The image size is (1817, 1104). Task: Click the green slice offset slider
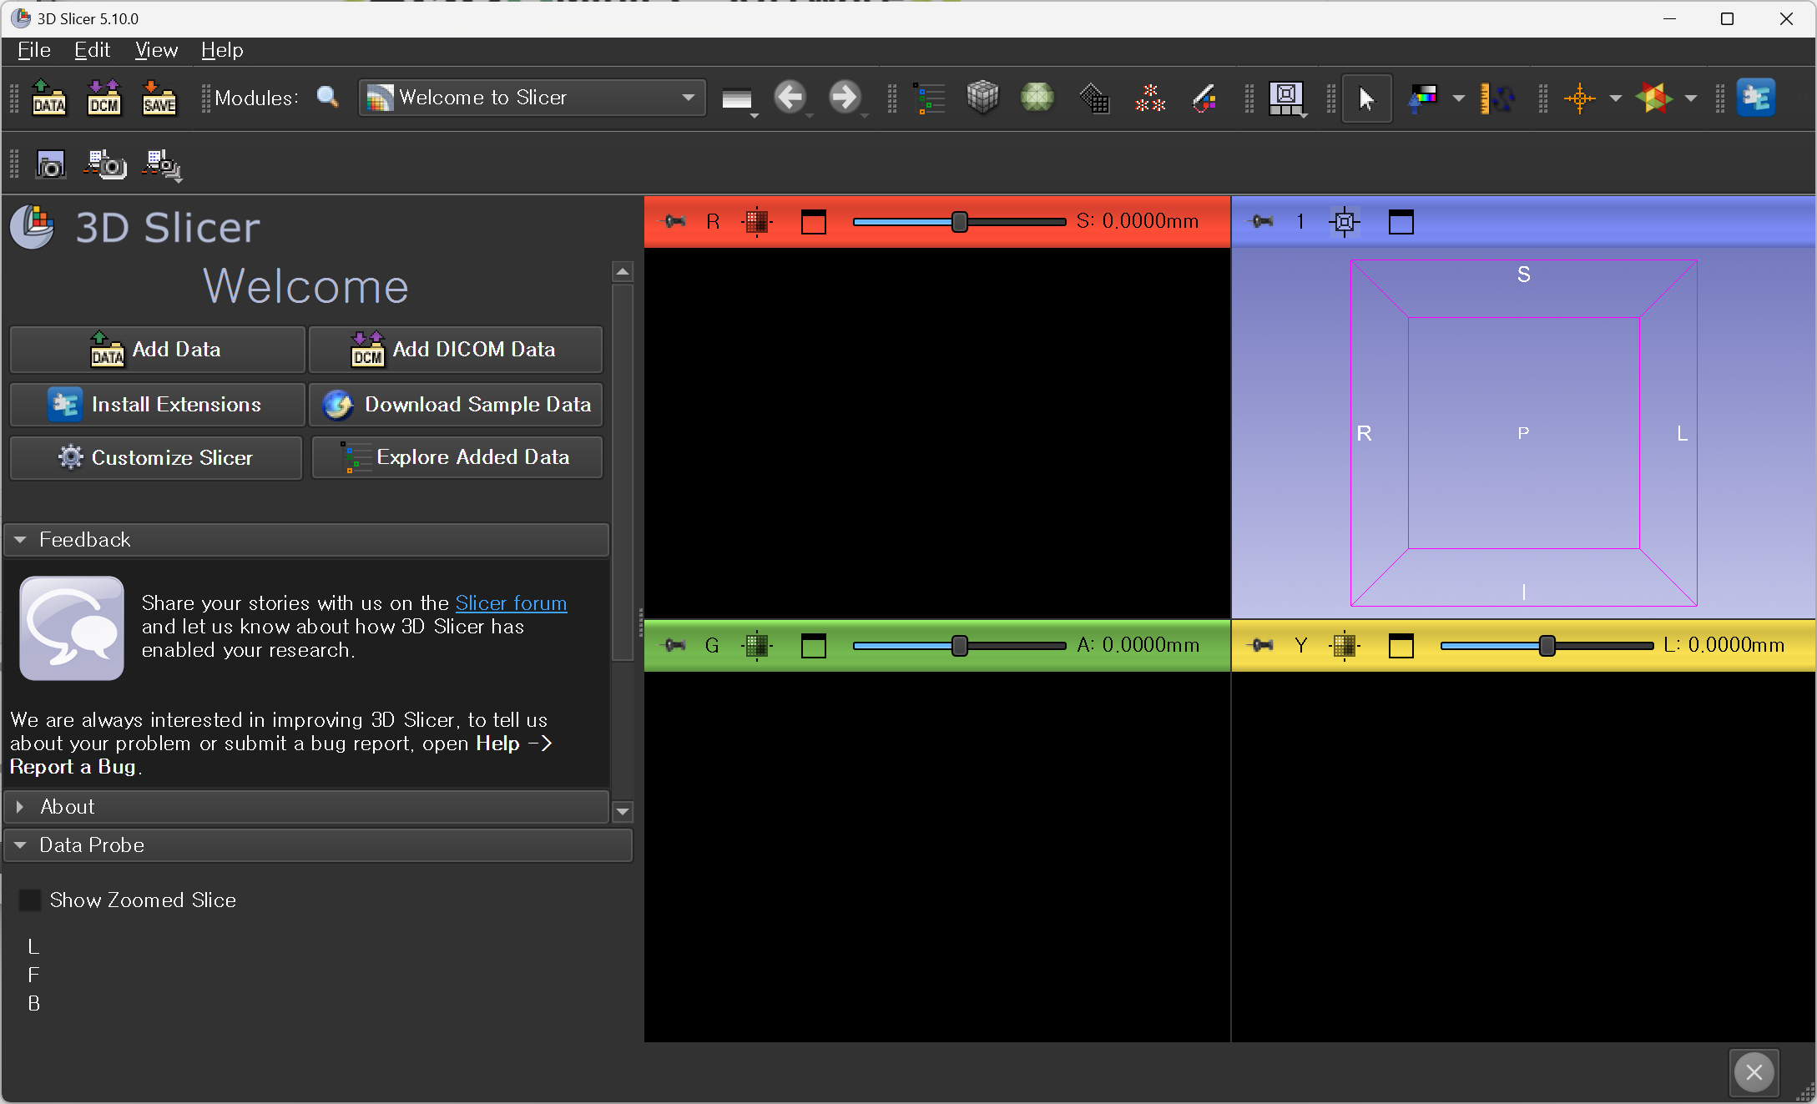959,645
